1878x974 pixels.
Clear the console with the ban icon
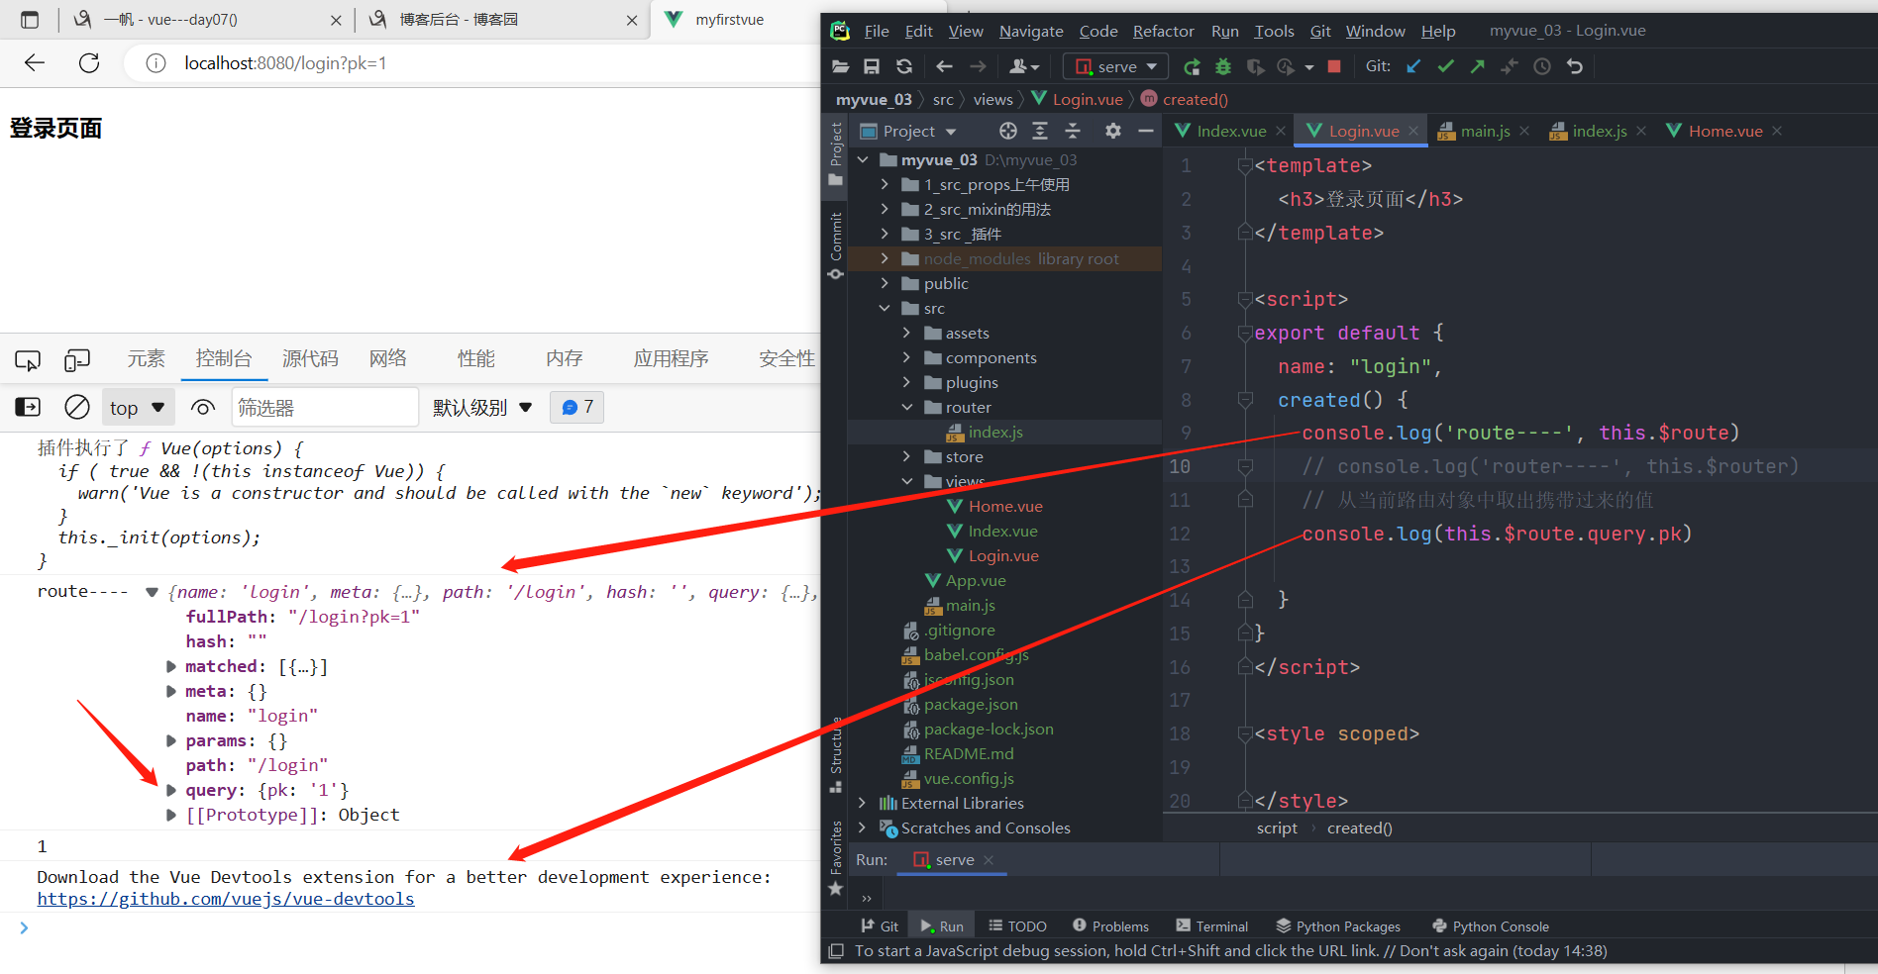click(x=76, y=407)
